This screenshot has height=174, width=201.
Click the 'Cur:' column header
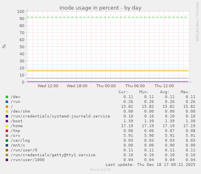(123, 92)
